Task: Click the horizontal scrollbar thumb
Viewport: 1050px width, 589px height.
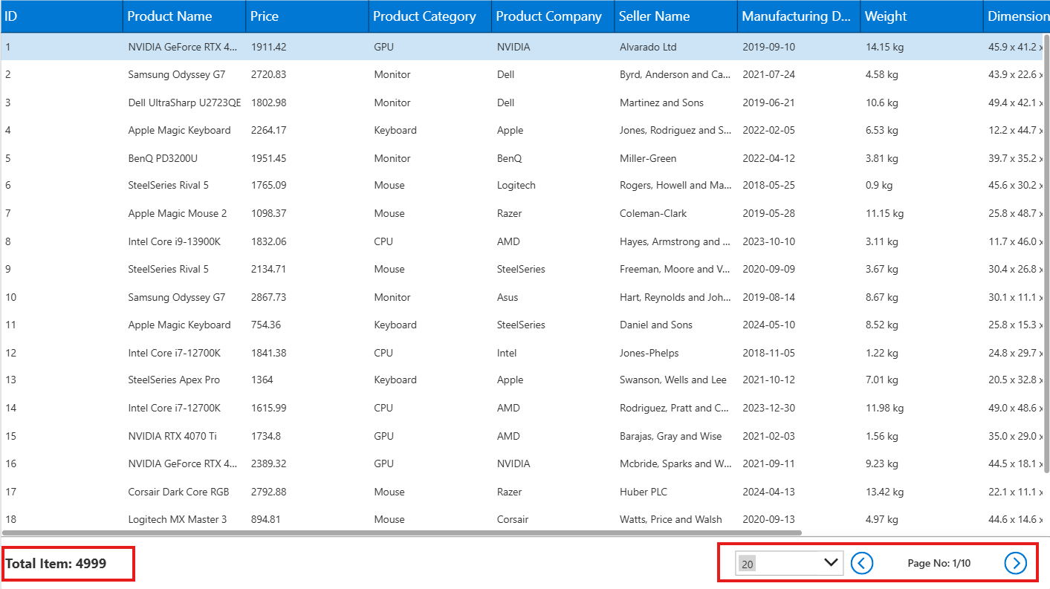Action: pyautogui.click(x=402, y=533)
